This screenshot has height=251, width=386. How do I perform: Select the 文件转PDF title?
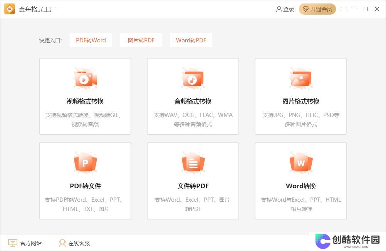pyautogui.click(x=193, y=186)
